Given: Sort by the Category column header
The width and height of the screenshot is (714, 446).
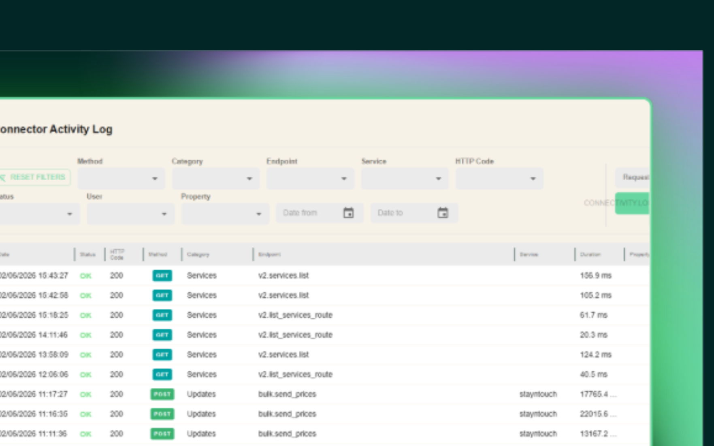Looking at the screenshot, I should 198,254.
